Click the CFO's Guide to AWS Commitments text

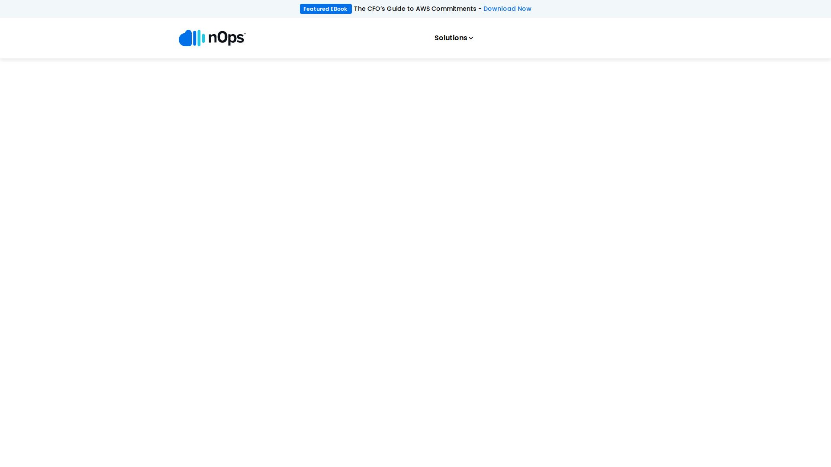[415, 9]
